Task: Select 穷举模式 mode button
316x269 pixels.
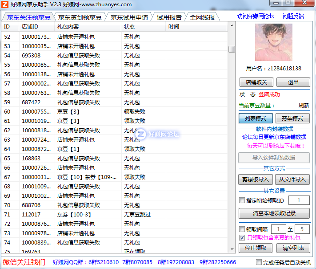Action: click(292, 118)
